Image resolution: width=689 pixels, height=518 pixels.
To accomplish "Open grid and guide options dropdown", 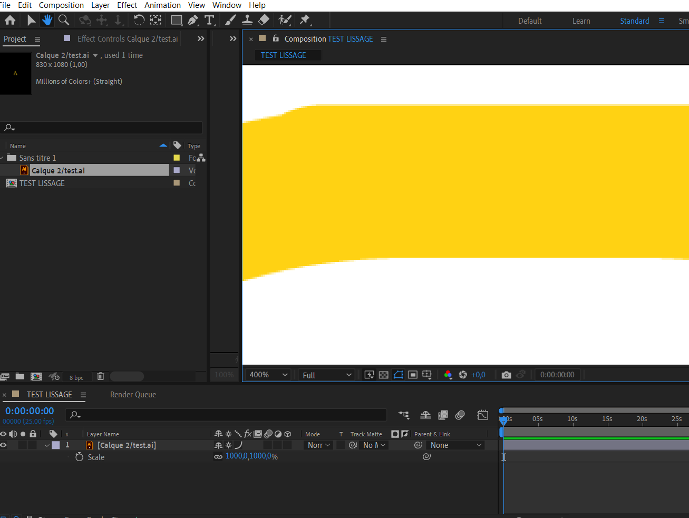I will (x=428, y=375).
